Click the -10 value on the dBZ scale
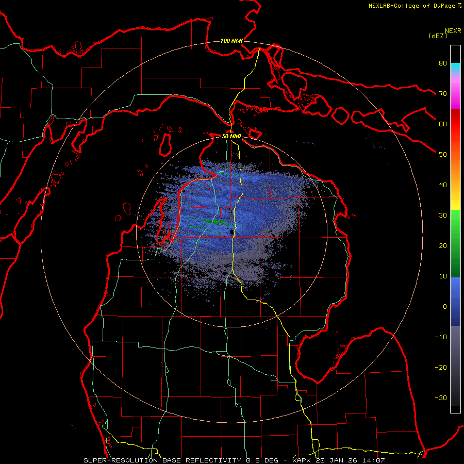This screenshot has width=464, height=464. pos(441,337)
